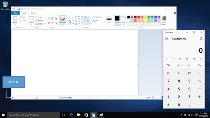210x118 pixels.
Task: Open the shape Outline dropdown
Action: 98,17
